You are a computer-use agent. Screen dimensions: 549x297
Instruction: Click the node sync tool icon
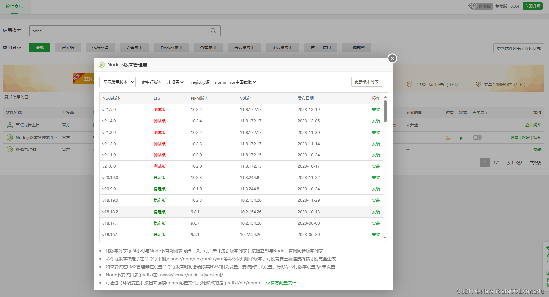[x=10, y=125]
